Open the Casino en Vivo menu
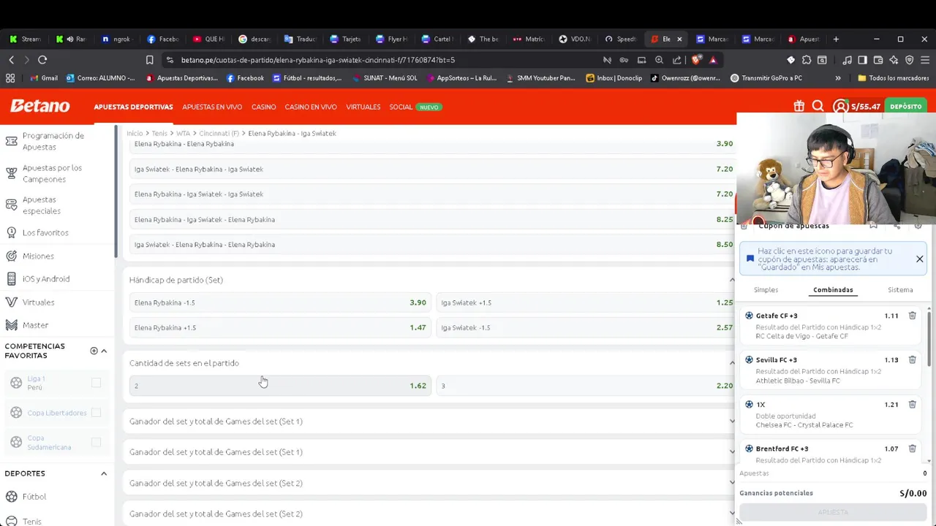This screenshot has height=526, width=936. pos(311,107)
